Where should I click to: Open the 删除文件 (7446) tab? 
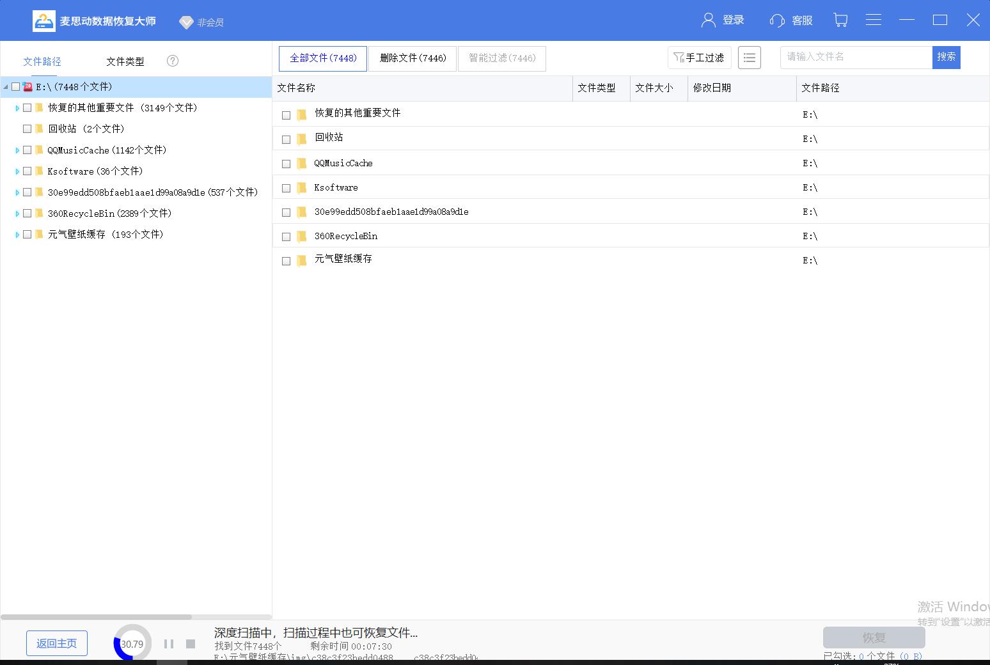click(412, 58)
